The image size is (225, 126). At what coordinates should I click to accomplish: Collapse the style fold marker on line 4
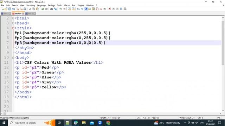pyautogui.click(x=13, y=28)
